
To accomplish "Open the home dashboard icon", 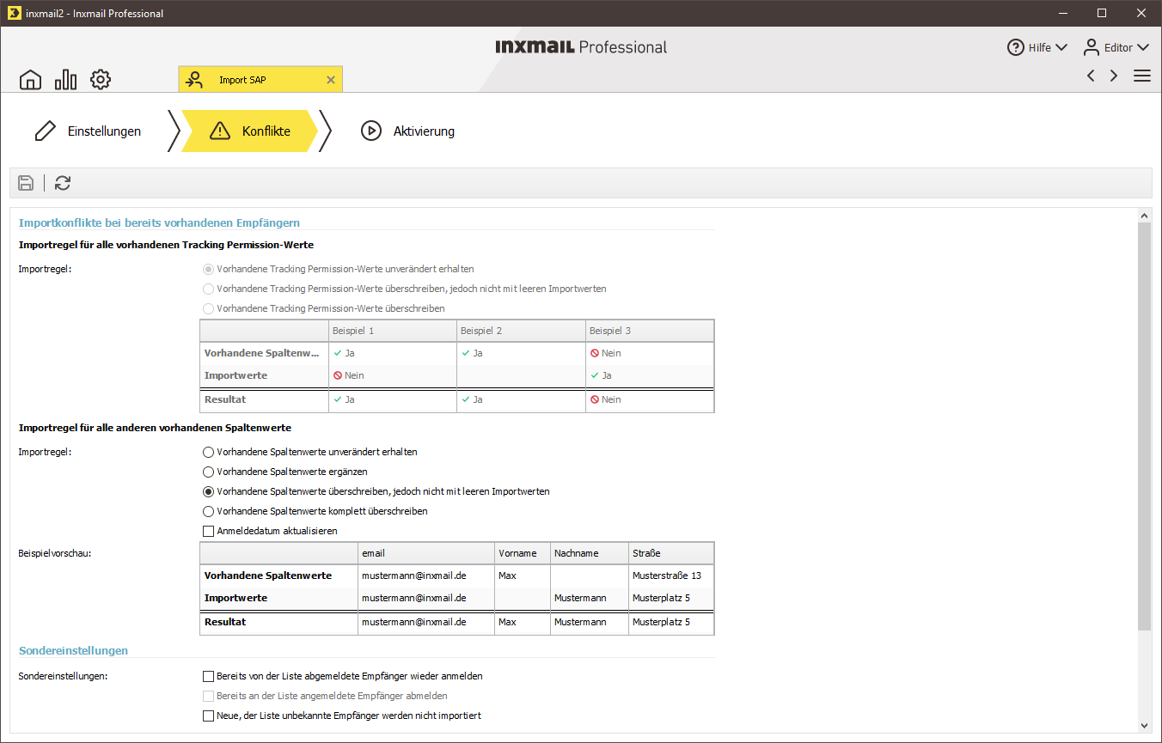I will pos(30,80).
